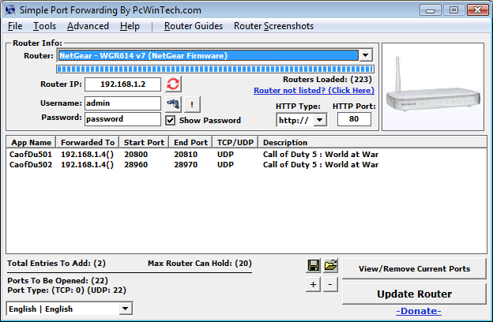Click end port 28970 cell
This screenshot has height=322, width=493.
coord(186,165)
